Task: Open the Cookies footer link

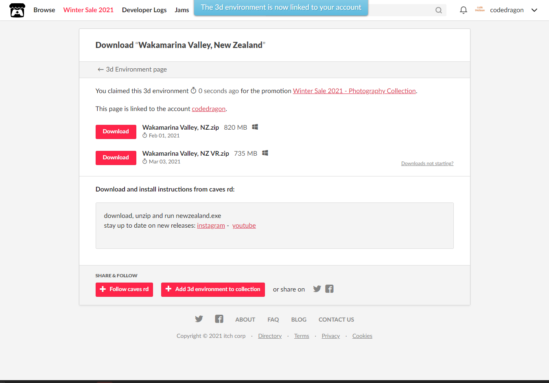Action: (x=362, y=336)
